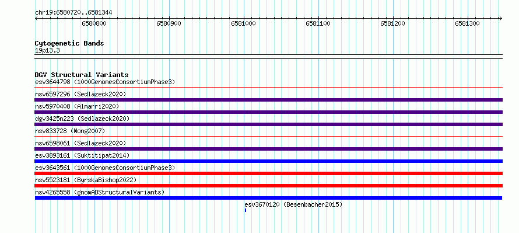The height and width of the screenshot is (233, 519).
Task: Open variant nsv5523181 (ByrskaBishop2022) label
Action: tap(86, 180)
